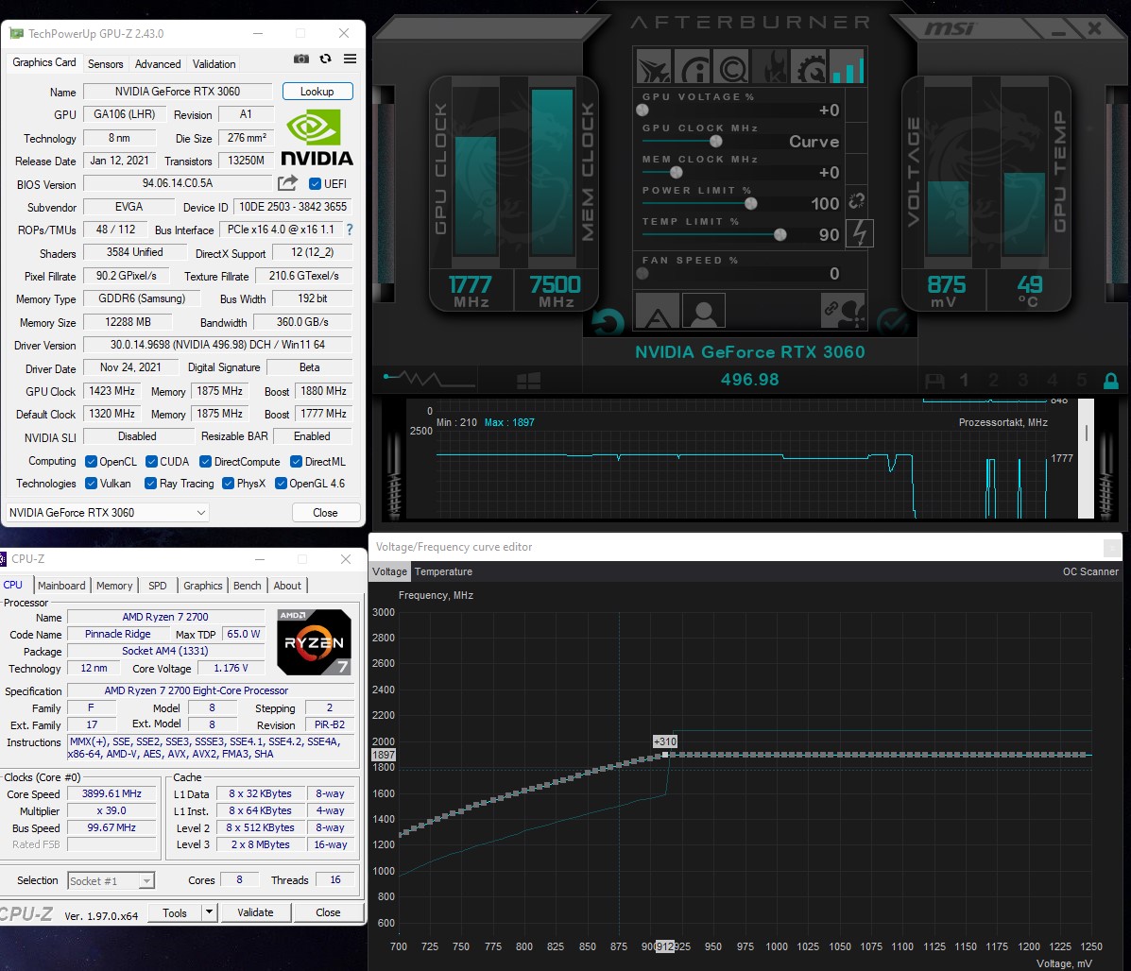The height and width of the screenshot is (971, 1131).
Task: Close the Voltage/Frequency curve editor window
Action: [x=1112, y=547]
